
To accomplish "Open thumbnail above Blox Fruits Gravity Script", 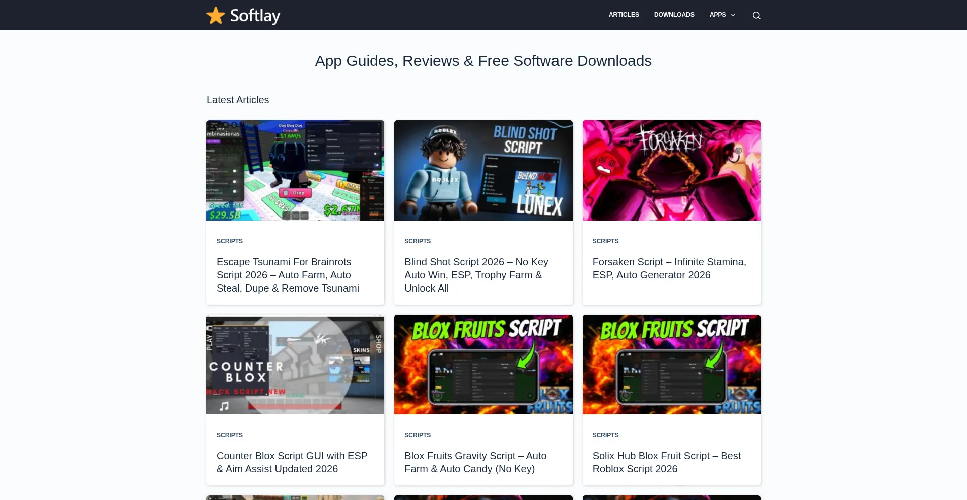I will [483, 365].
